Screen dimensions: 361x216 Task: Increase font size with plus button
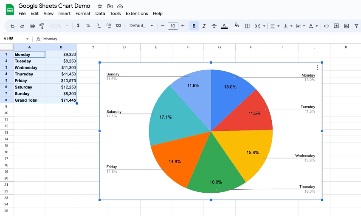(183, 26)
